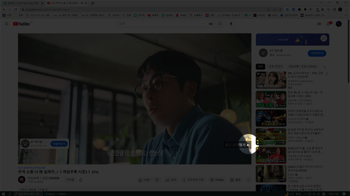Skip the ad with the 광고 건너뛰기 button
Viewport: 350px width, 196px height.
(237, 145)
